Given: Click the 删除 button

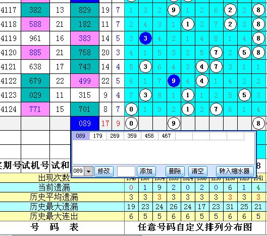Looking at the screenshot, I should [x=175, y=171].
